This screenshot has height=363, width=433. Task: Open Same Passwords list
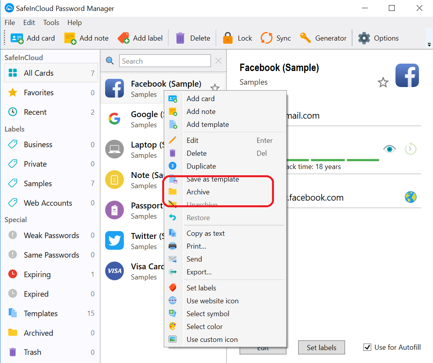51,254
